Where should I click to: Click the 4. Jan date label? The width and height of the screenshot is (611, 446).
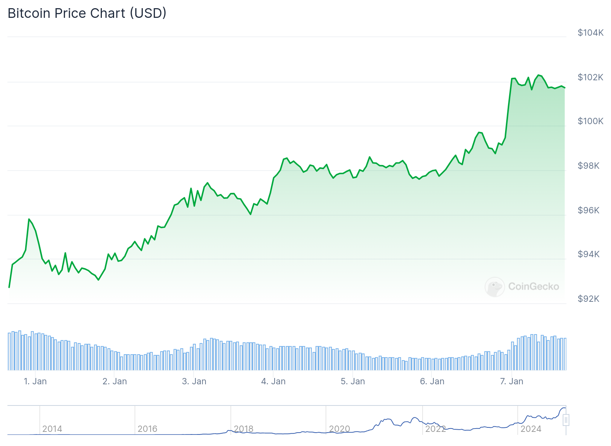pos(273,381)
